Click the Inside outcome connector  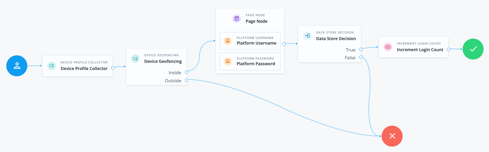[x=187, y=72]
